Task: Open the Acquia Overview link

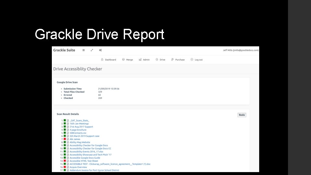Action: click(78, 167)
